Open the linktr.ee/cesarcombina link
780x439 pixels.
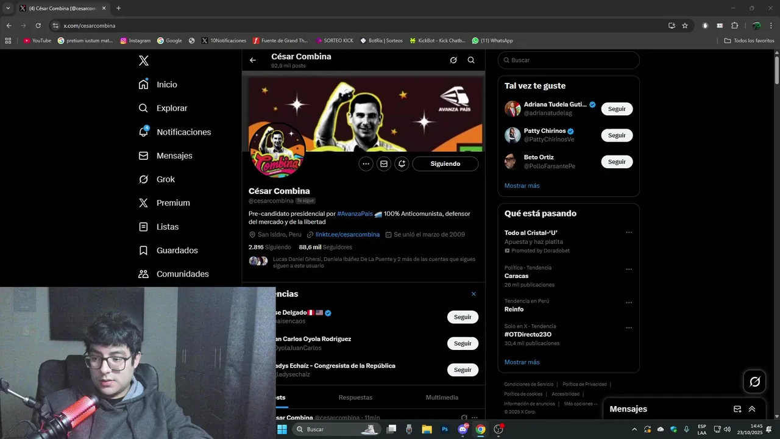tap(347, 234)
